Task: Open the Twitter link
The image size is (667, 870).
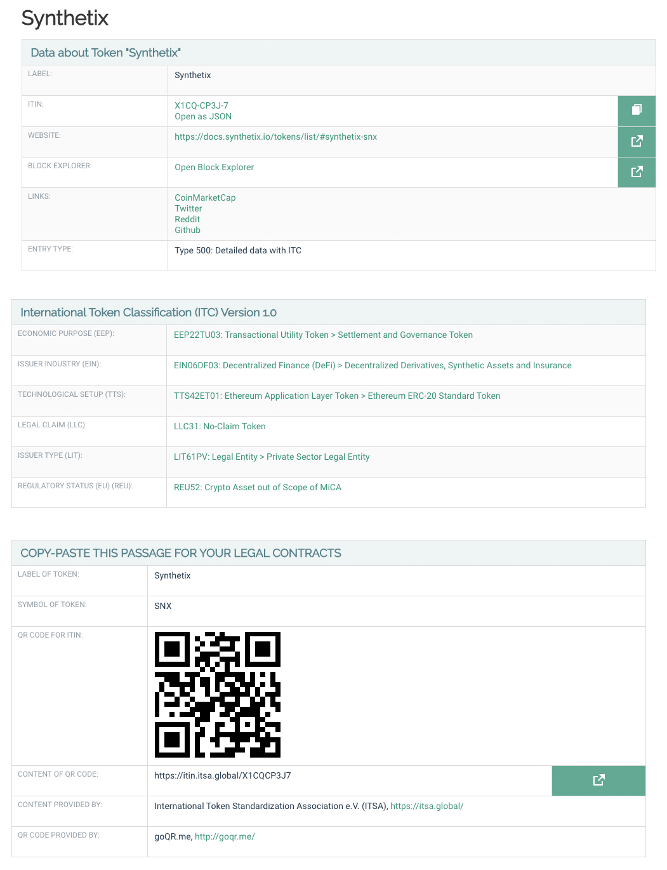Action: (x=188, y=208)
